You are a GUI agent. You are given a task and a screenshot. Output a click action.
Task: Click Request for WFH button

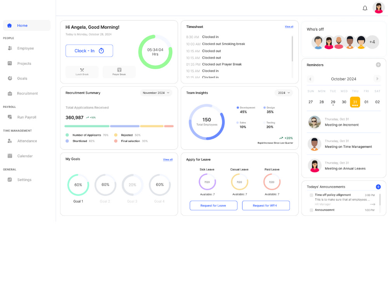pyautogui.click(x=266, y=205)
